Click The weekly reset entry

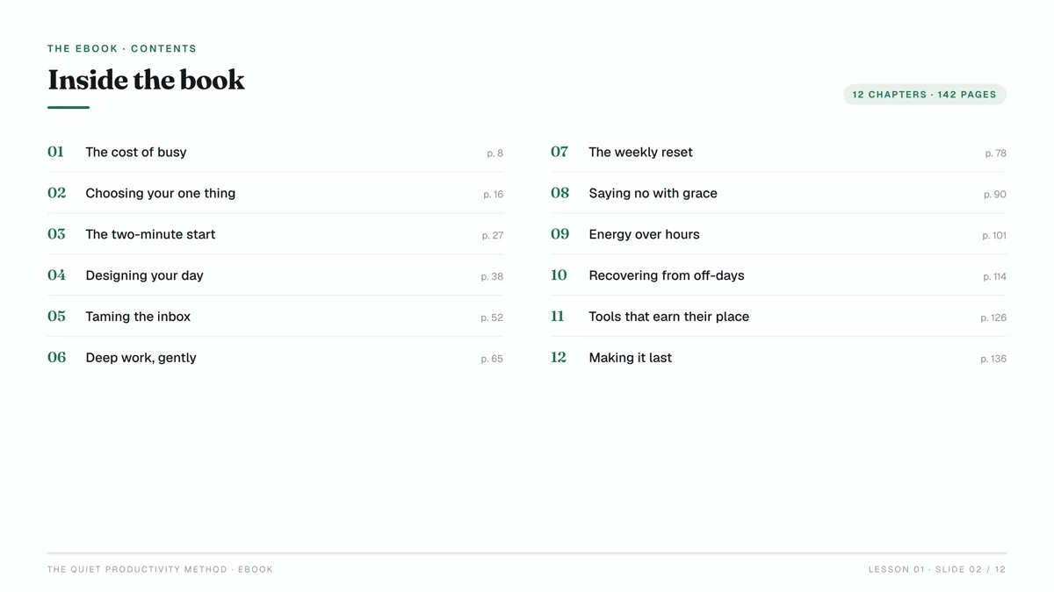pyautogui.click(x=778, y=152)
